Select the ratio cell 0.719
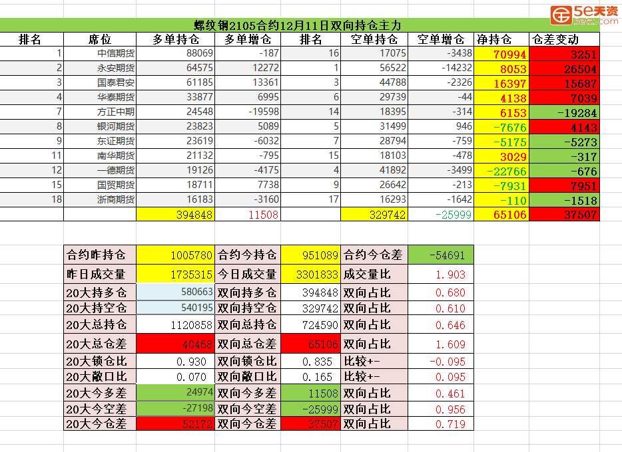Image resolution: width=622 pixels, height=452 pixels. 441,423
